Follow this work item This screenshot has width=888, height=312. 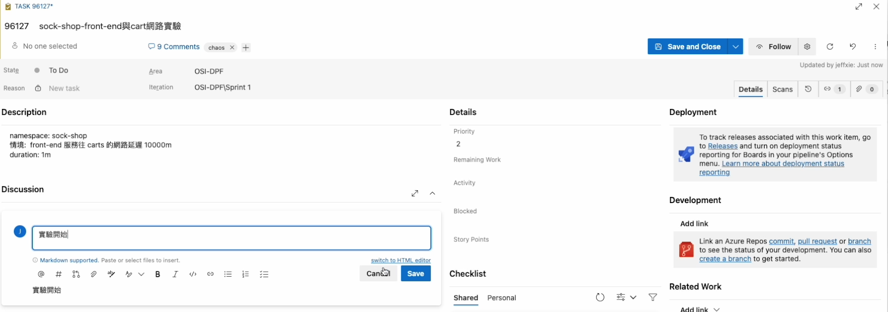click(773, 47)
